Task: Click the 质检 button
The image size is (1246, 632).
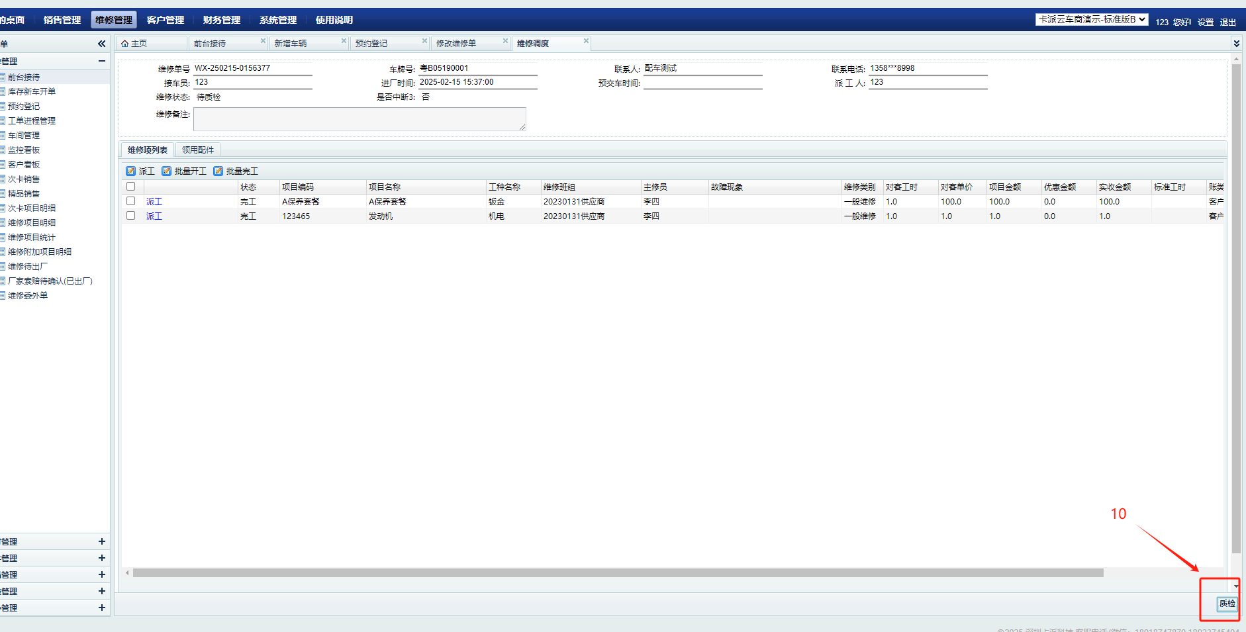Action: click(1227, 604)
